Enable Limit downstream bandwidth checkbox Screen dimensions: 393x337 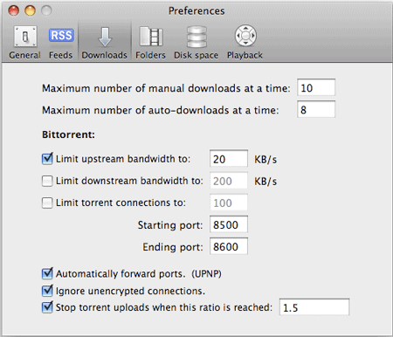(47, 181)
